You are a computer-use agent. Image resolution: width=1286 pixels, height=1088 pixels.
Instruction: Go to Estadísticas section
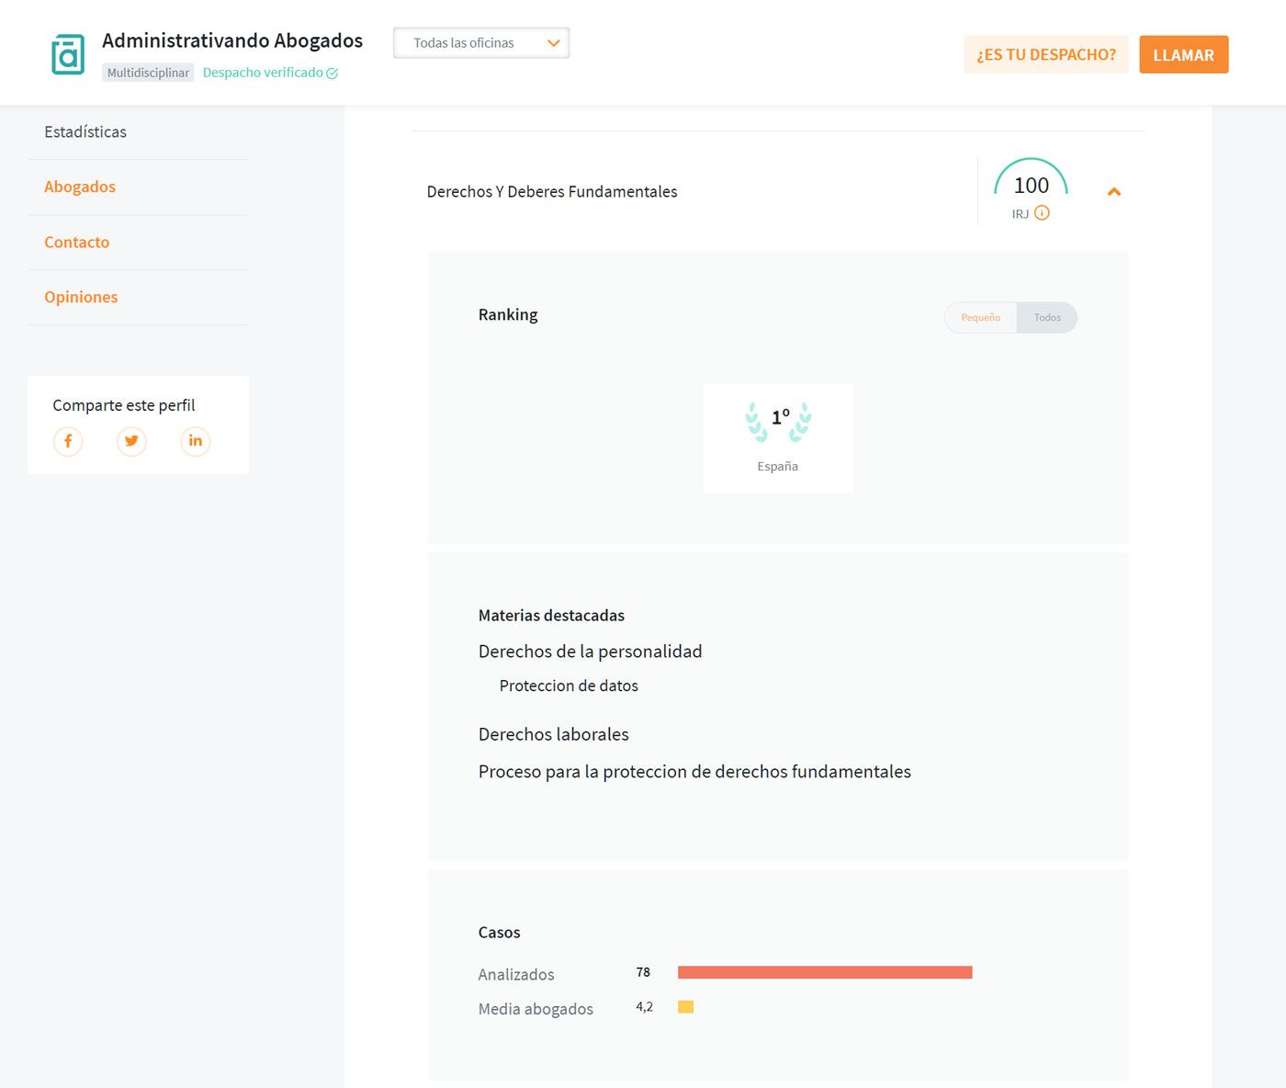85,132
